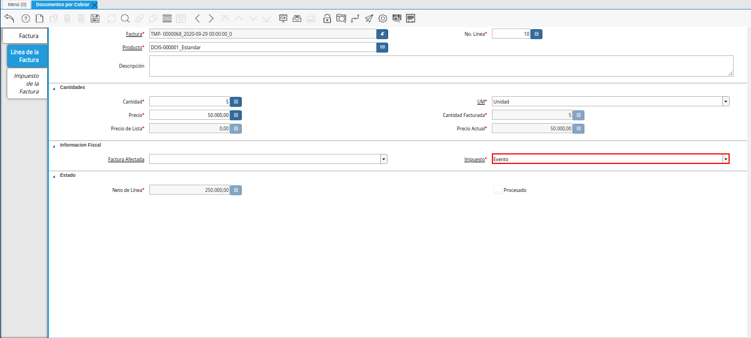Focus the Precio input field
This screenshot has width=751, height=338.
pyautogui.click(x=190, y=115)
